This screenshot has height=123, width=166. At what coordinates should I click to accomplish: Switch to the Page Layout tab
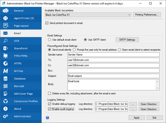(21, 26)
